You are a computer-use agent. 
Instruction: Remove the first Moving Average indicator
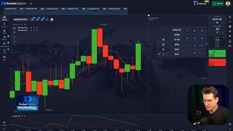(x=37, y=28)
